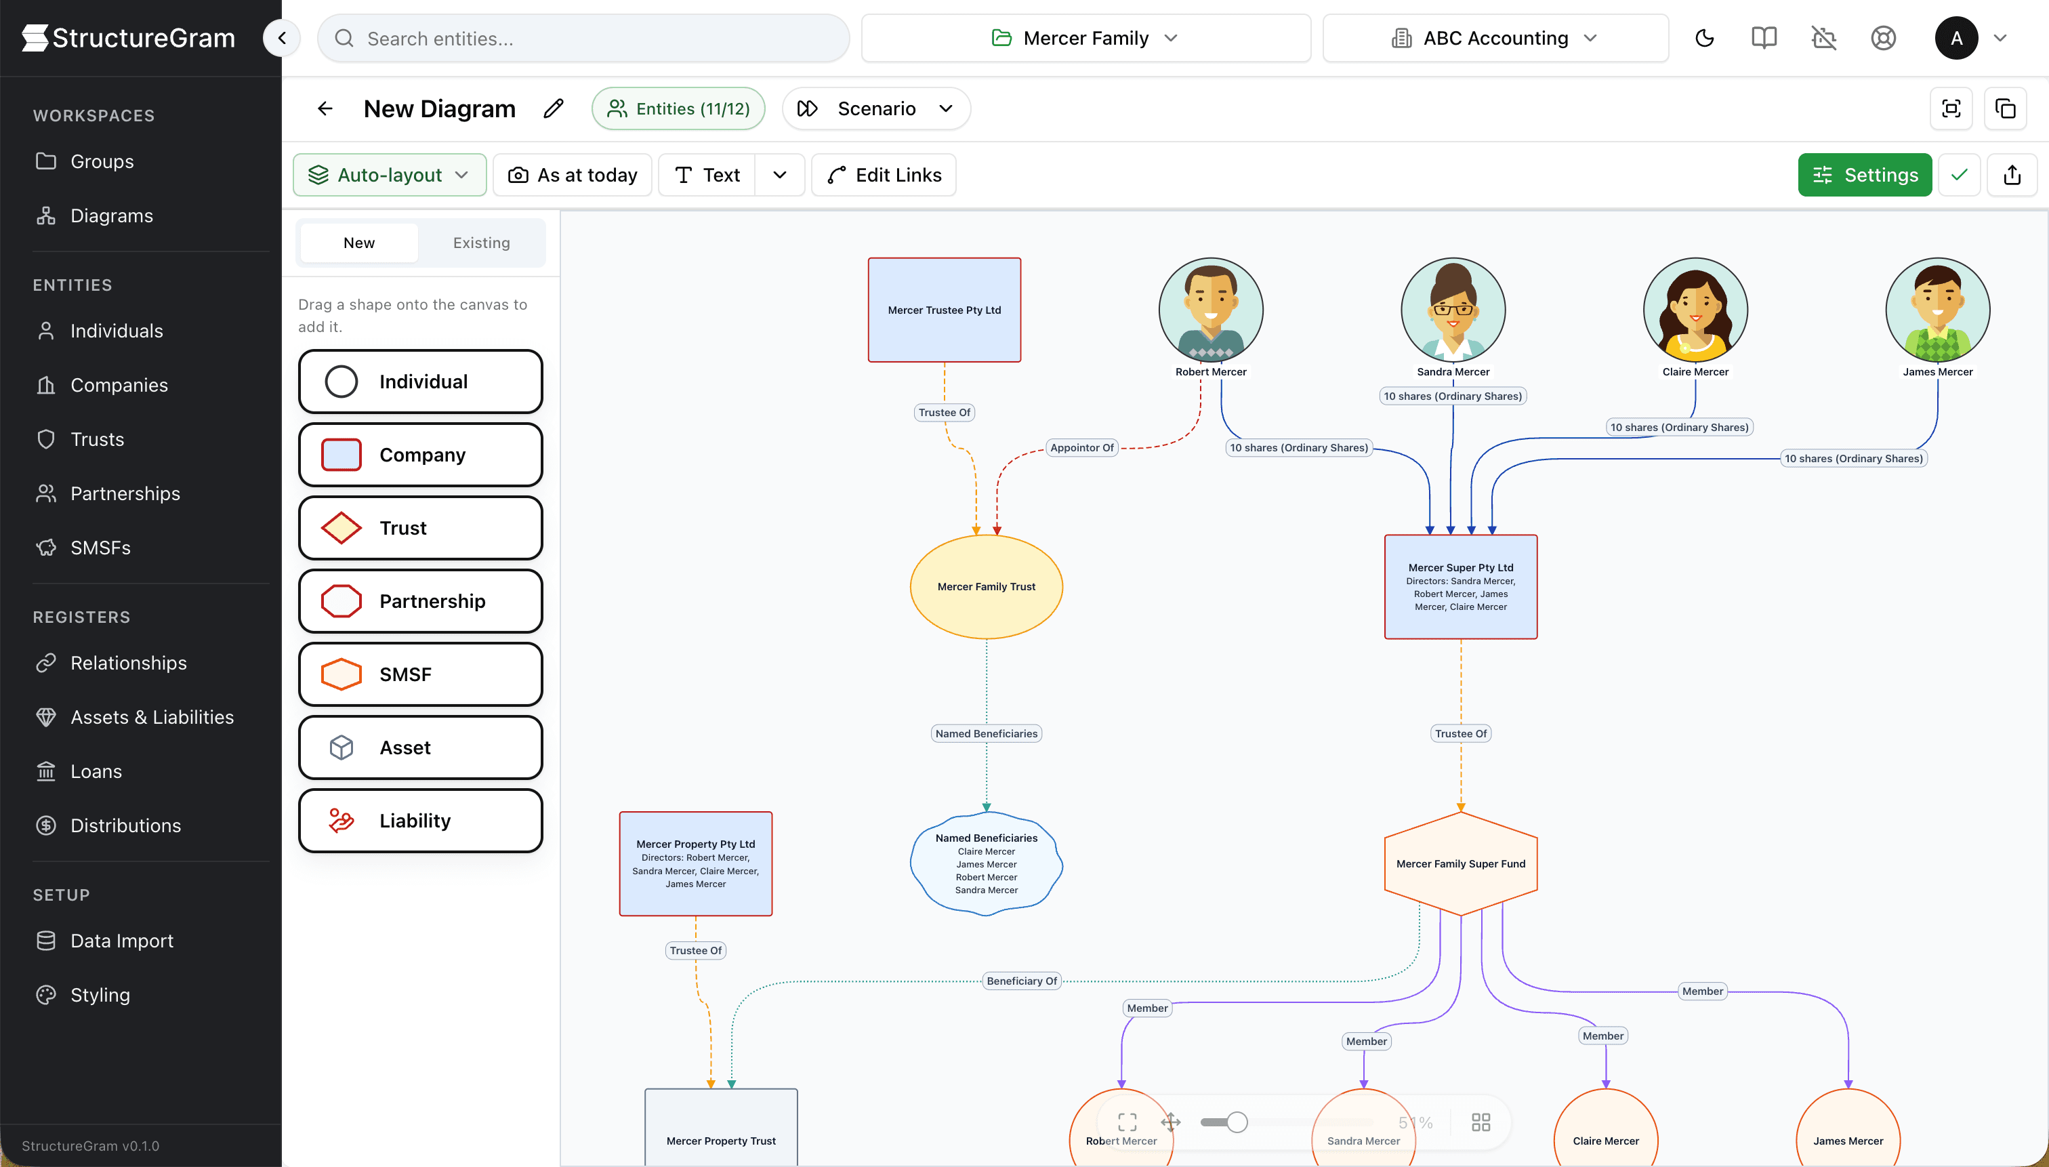
Task: Collapse the sidebar with the chevron button
Action: (281, 38)
